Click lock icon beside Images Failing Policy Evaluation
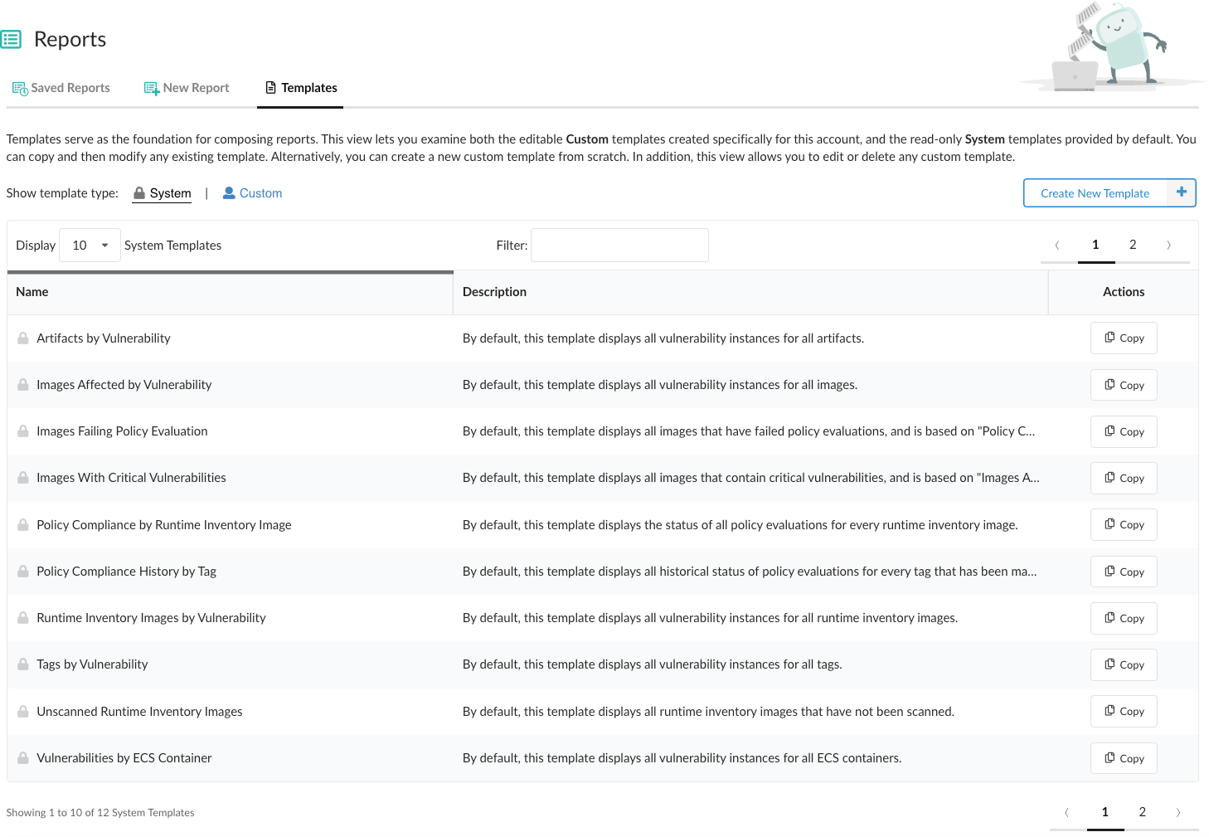The image size is (1209, 837). coord(23,431)
